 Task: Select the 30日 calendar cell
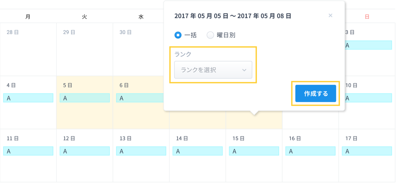[x=141, y=52]
